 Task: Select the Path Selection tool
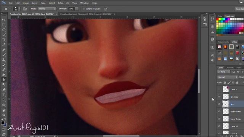point(4,100)
